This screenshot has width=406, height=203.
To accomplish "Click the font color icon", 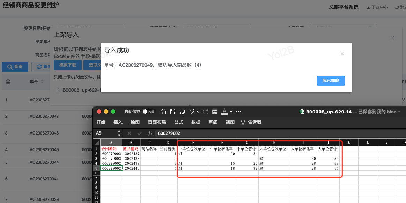I will coord(224,112).
